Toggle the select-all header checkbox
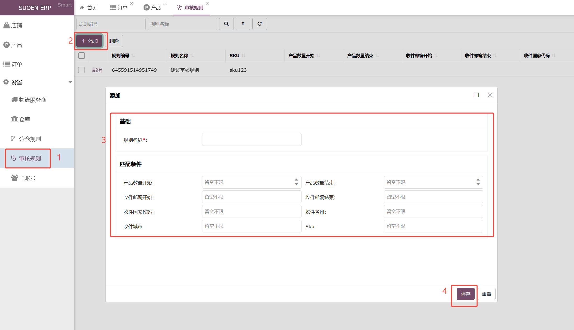 (82, 55)
